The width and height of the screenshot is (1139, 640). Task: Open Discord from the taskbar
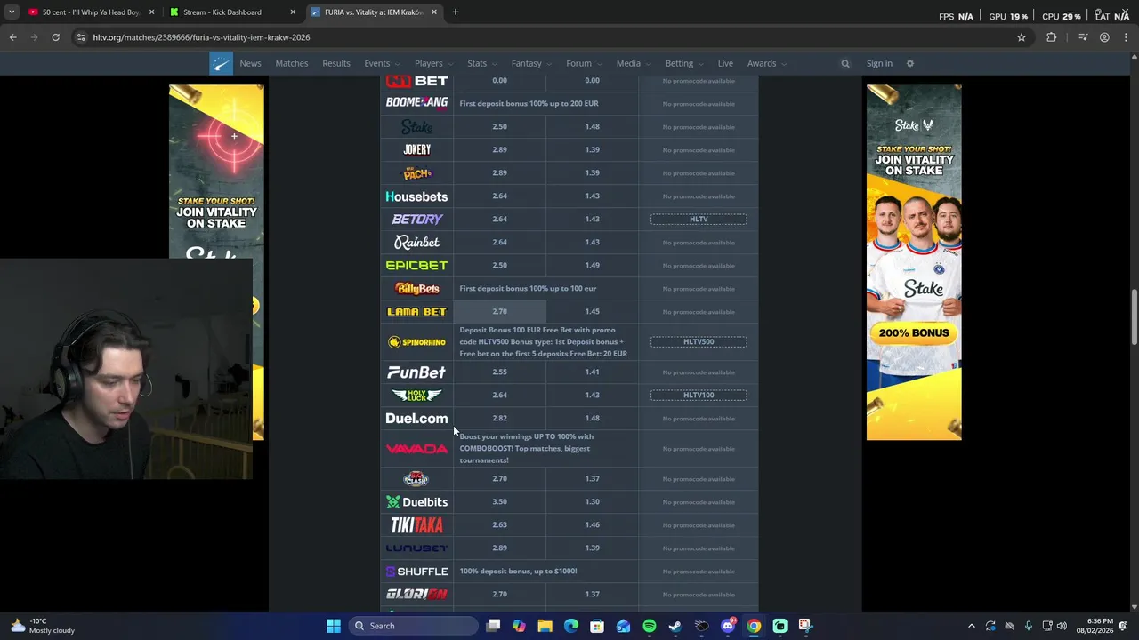(728, 626)
